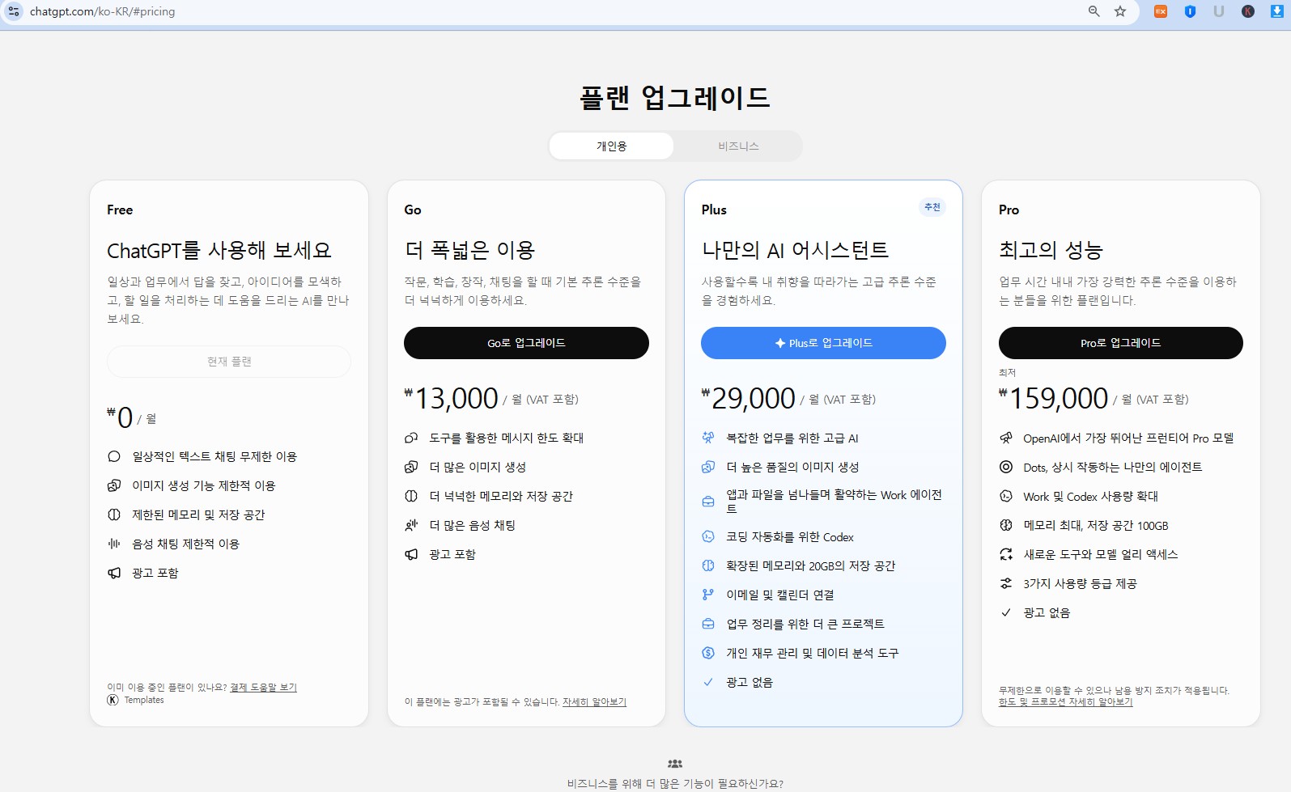
Task: Click the icon beside 더 넉넉한 메모리와 저장 공간
Action: tap(411, 496)
